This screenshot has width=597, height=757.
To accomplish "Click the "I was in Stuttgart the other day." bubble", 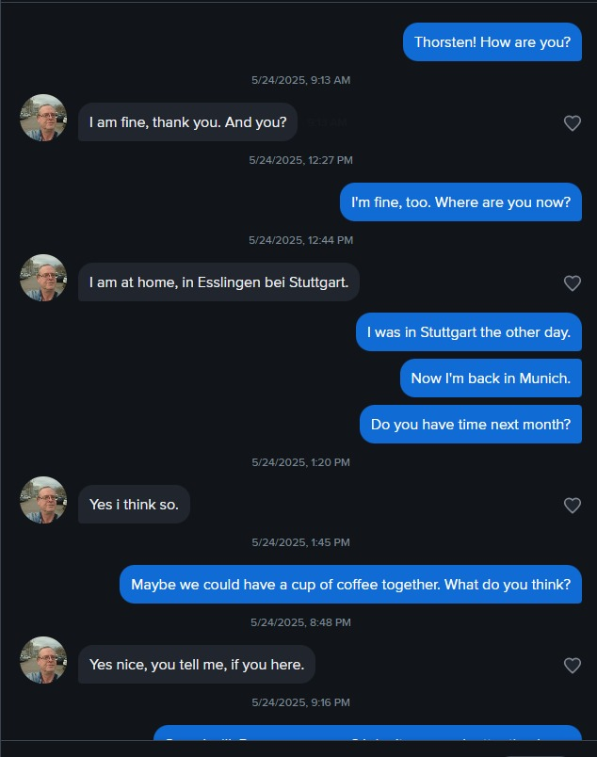I will coord(468,332).
